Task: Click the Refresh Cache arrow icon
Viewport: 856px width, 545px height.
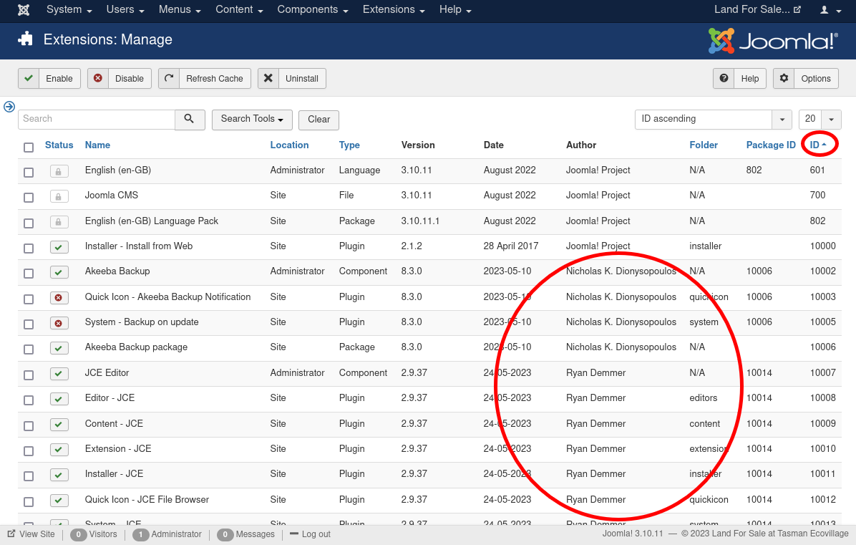Action: click(x=169, y=78)
